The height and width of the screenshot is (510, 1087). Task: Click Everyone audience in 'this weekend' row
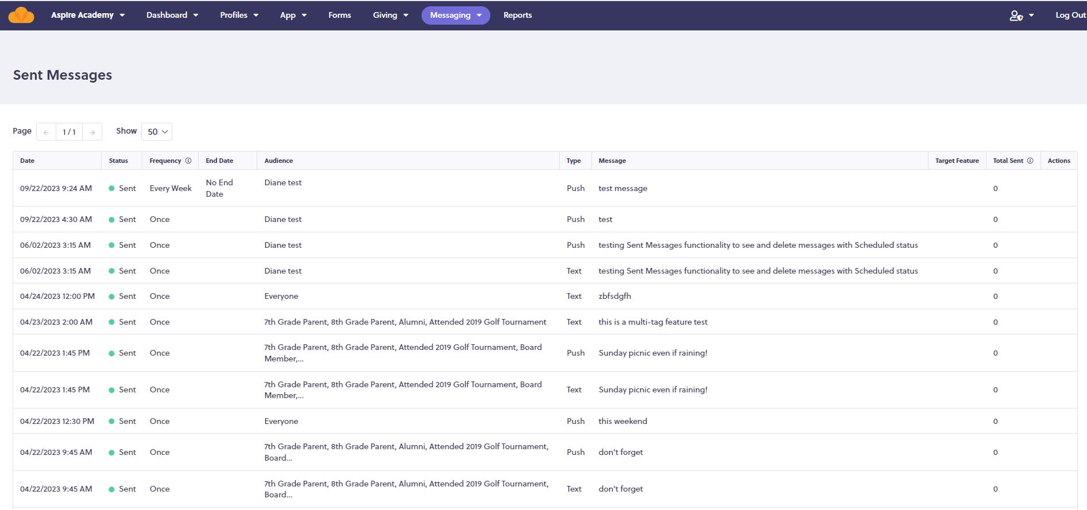281,421
